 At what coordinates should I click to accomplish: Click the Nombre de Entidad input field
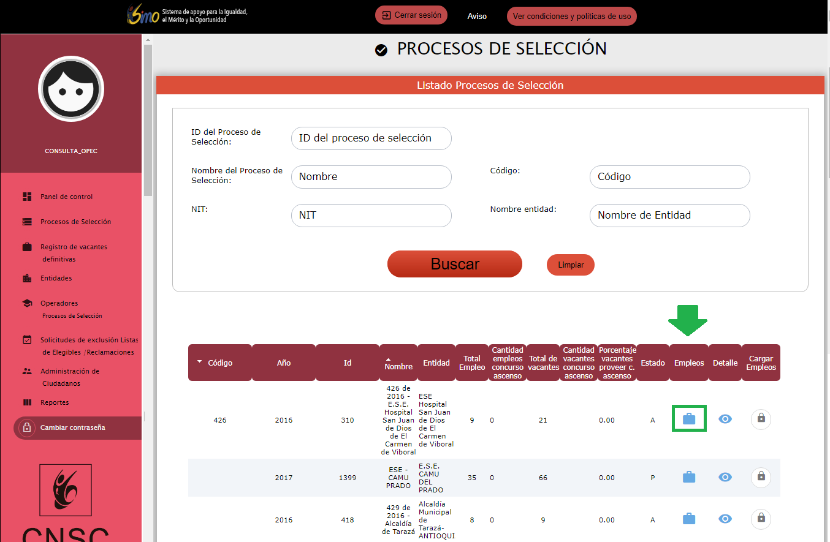point(669,216)
